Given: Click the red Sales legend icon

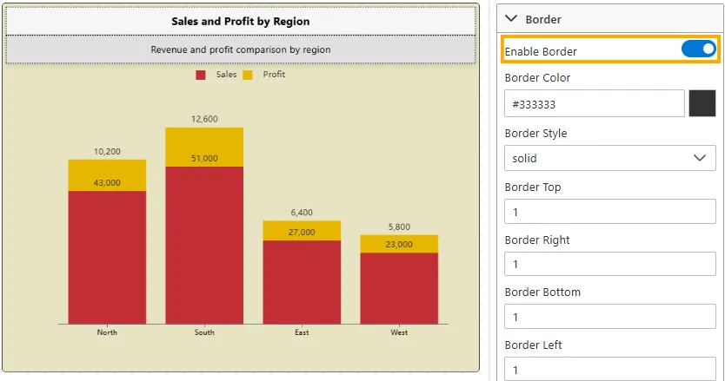Looking at the screenshot, I should coord(201,75).
